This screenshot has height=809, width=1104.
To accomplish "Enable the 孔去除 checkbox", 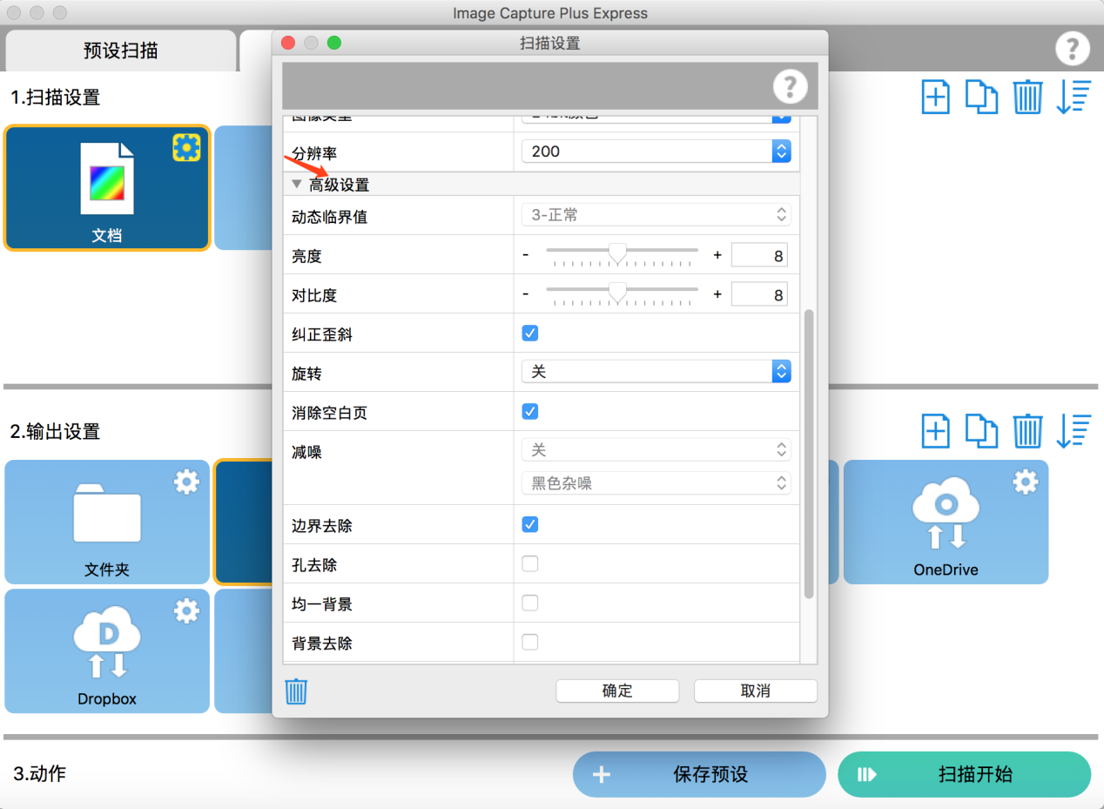I will (x=529, y=563).
